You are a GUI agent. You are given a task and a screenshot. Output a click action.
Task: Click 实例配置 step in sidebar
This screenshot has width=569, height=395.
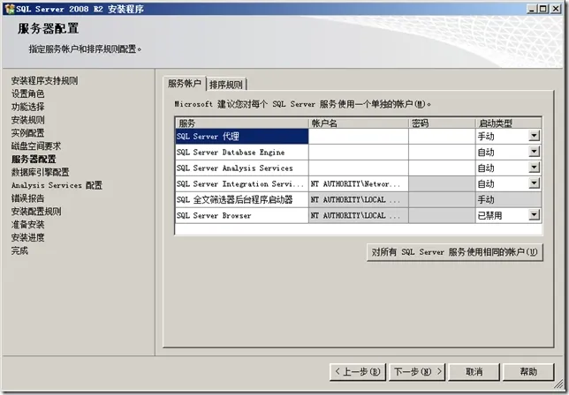point(28,133)
